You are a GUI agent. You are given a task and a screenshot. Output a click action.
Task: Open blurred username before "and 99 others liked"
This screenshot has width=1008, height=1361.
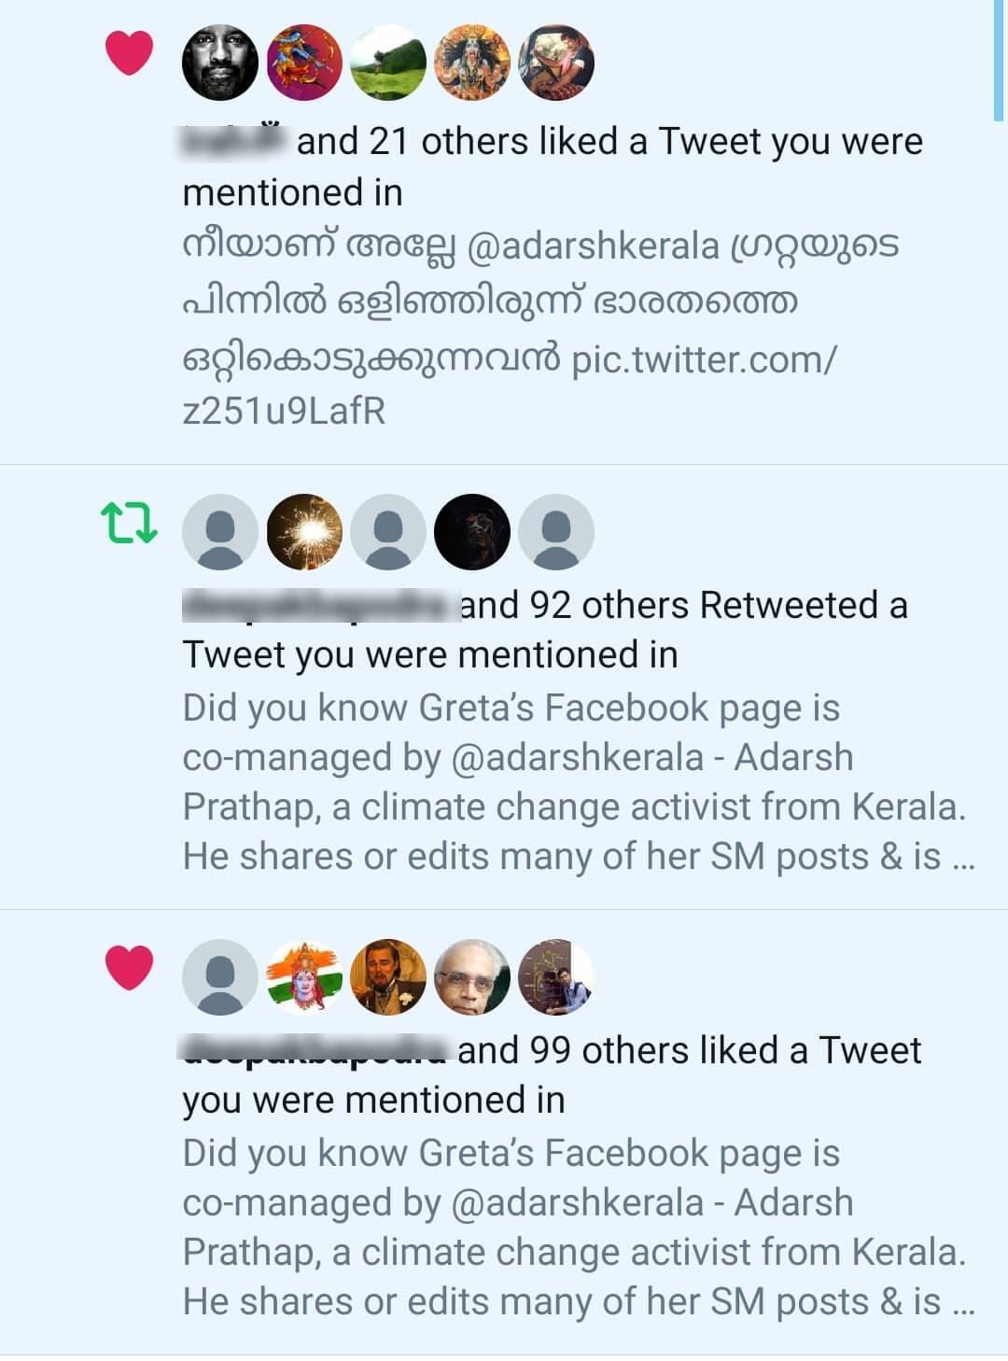(315, 1049)
